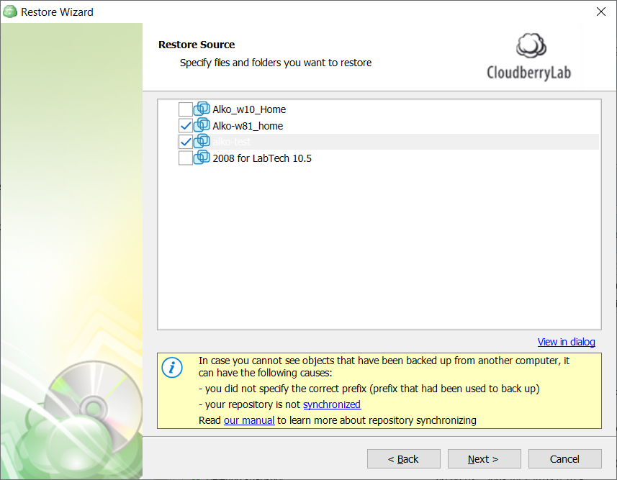This screenshot has width=617, height=480.
Task: Click the CloudberryLab cloud logo
Action: (531, 45)
